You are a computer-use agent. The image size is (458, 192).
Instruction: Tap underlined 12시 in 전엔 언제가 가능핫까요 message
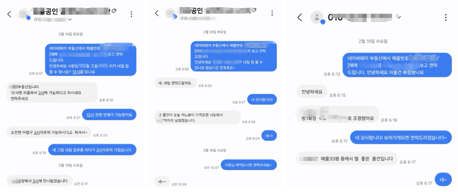89,115
